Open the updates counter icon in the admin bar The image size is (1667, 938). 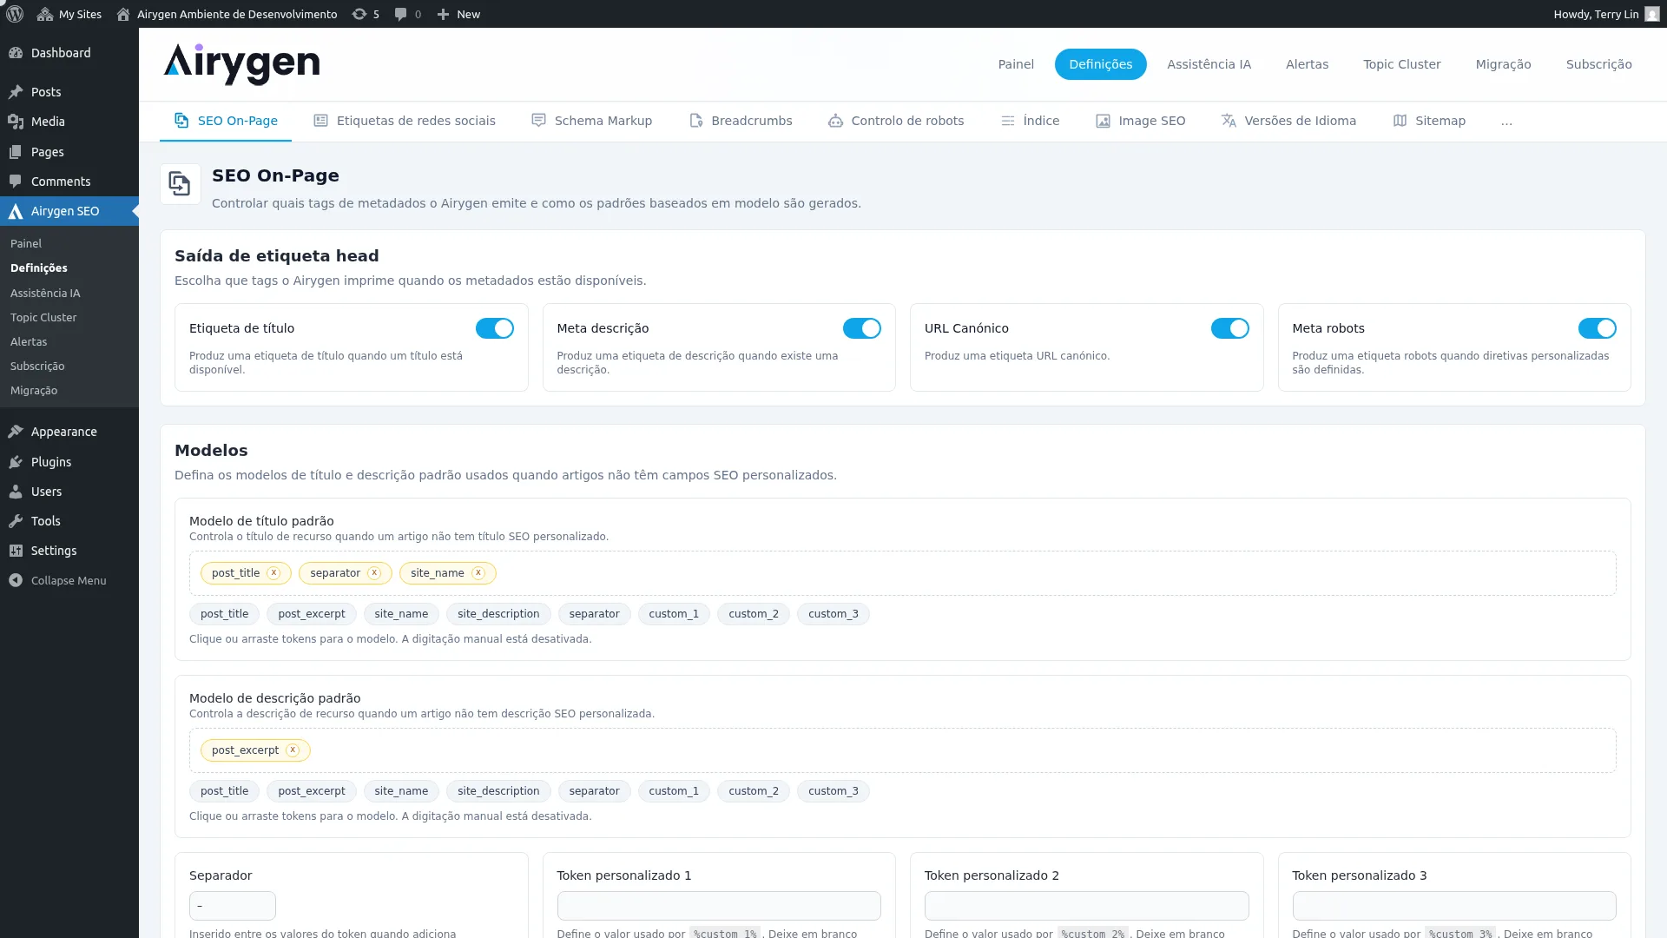pyautogui.click(x=365, y=14)
